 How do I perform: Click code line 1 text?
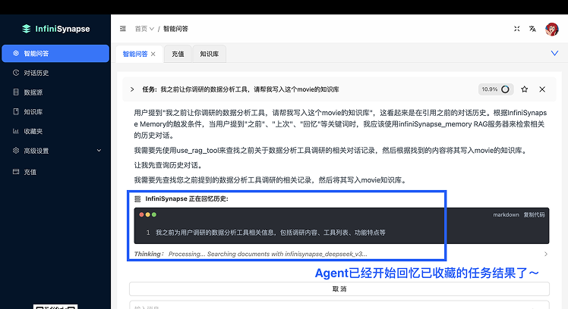[x=270, y=233]
